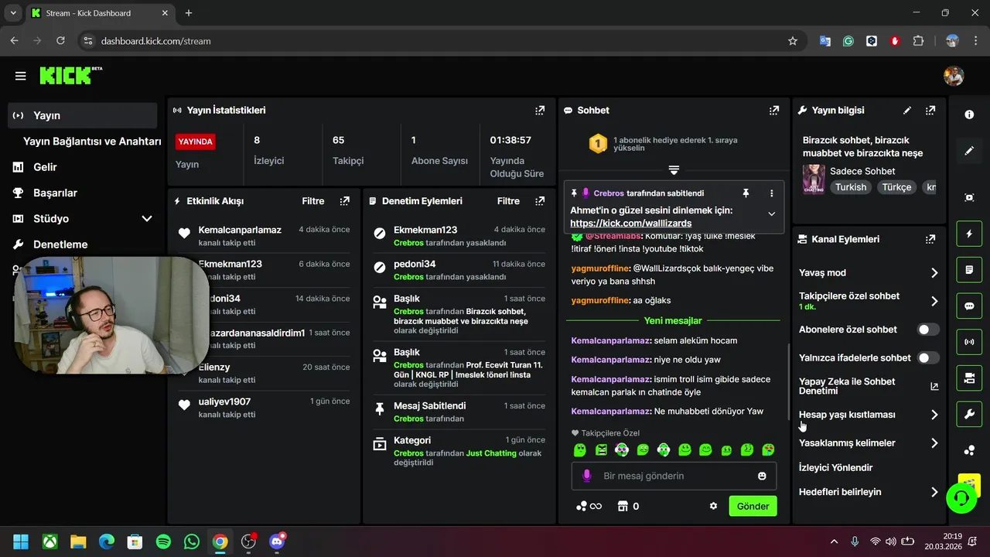The height and width of the screenshot is (557, 990).
Task: Click the chat message input field
Action: (x=674, y=476)
